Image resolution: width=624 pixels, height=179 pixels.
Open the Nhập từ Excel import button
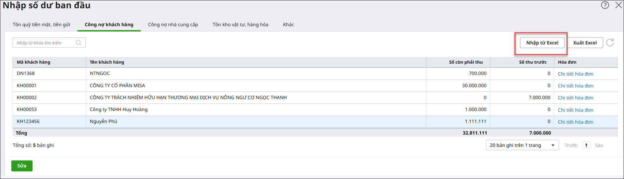pyautogui.click(x=542, y=43)
